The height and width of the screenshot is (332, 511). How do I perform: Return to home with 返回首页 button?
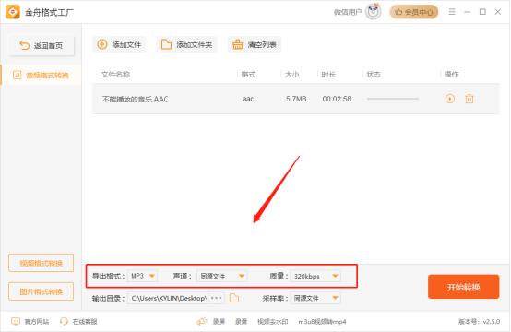[42, 45]
